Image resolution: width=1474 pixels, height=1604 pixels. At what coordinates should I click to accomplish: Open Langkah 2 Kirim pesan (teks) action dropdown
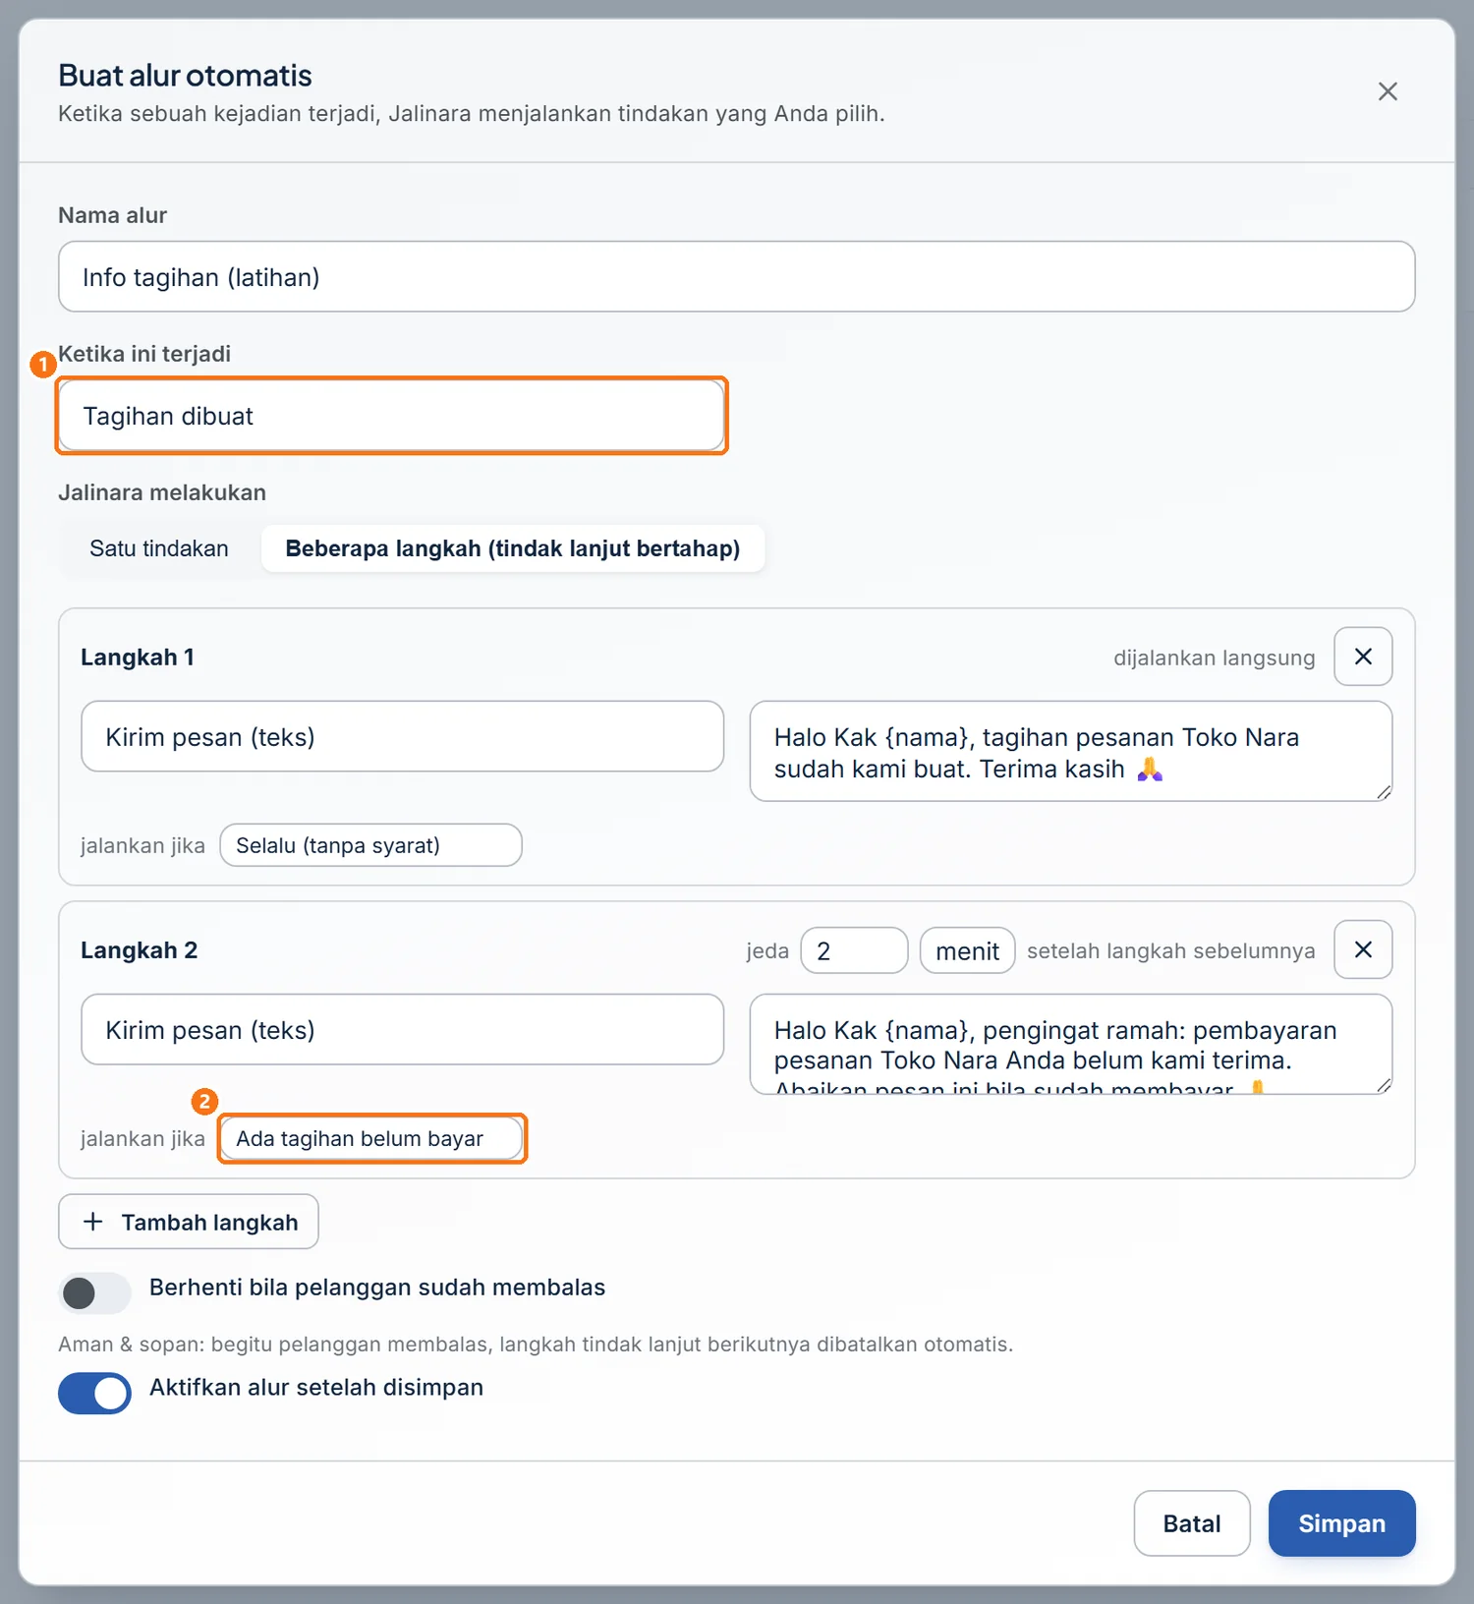pyautogui.click(x=403, y=1029)
